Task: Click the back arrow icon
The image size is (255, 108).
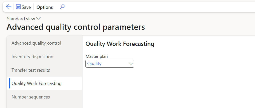Action: coord(9,7)
